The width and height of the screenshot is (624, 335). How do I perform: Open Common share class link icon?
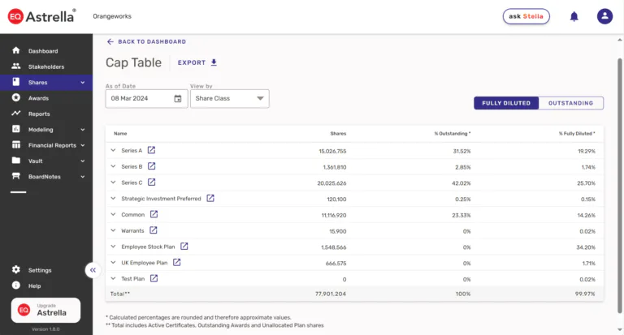click(154, 214)
